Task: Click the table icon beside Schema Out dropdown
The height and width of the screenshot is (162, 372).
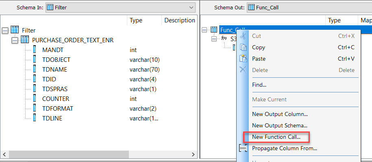Action: [251, 7]
